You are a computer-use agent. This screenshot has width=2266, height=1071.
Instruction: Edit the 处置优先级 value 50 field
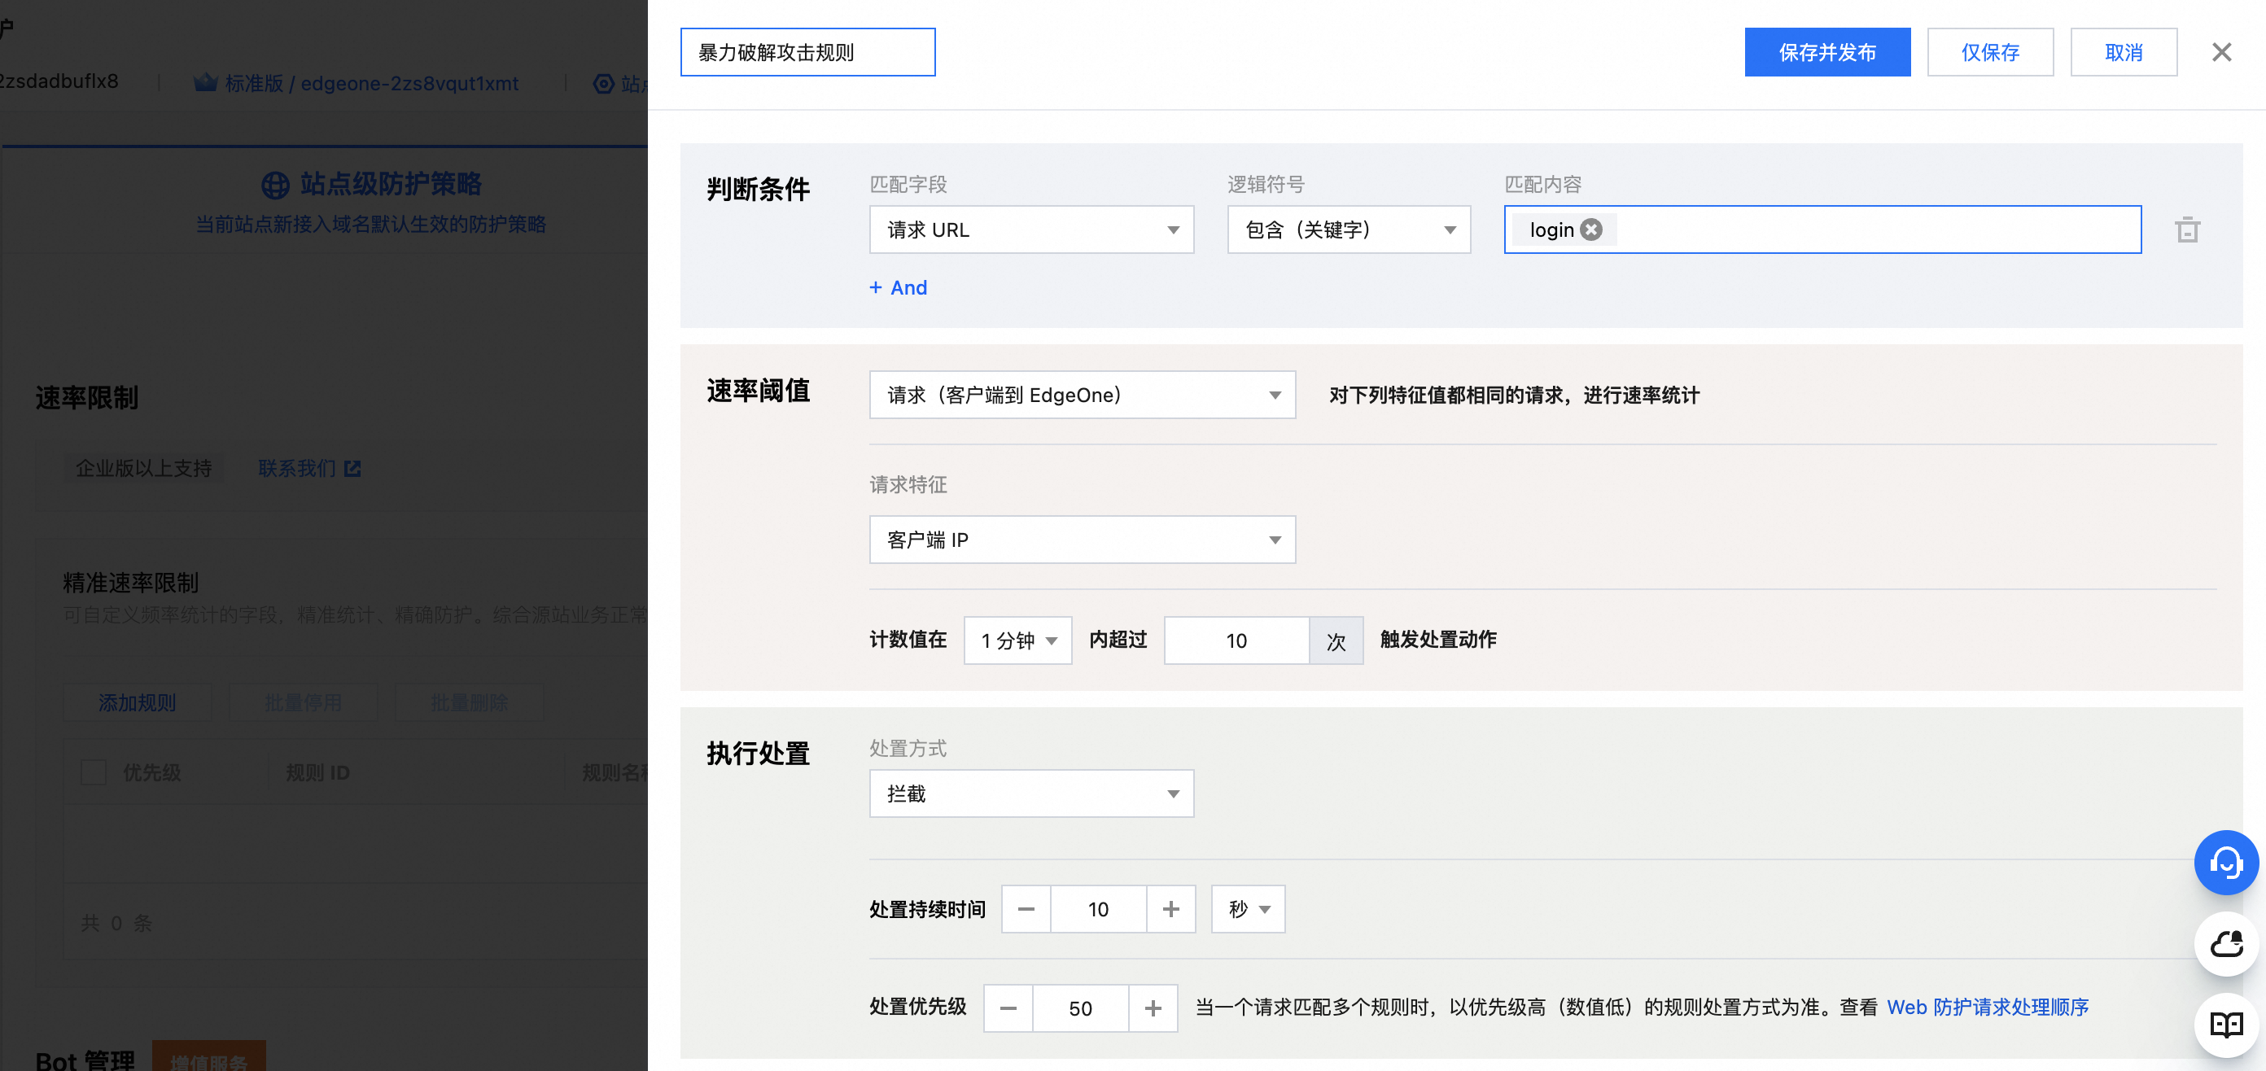pos(1080,1008)
